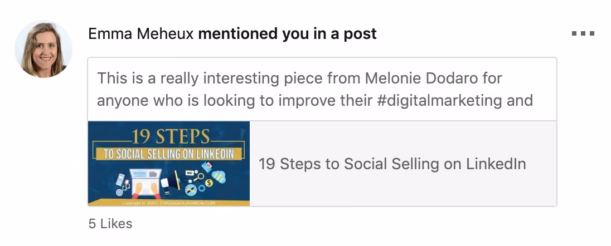Click the gold "19 STEPS" heading in thumbnail
Image resolution: width=611 pixels, height=246 pixels.
(x=170, y=136)
